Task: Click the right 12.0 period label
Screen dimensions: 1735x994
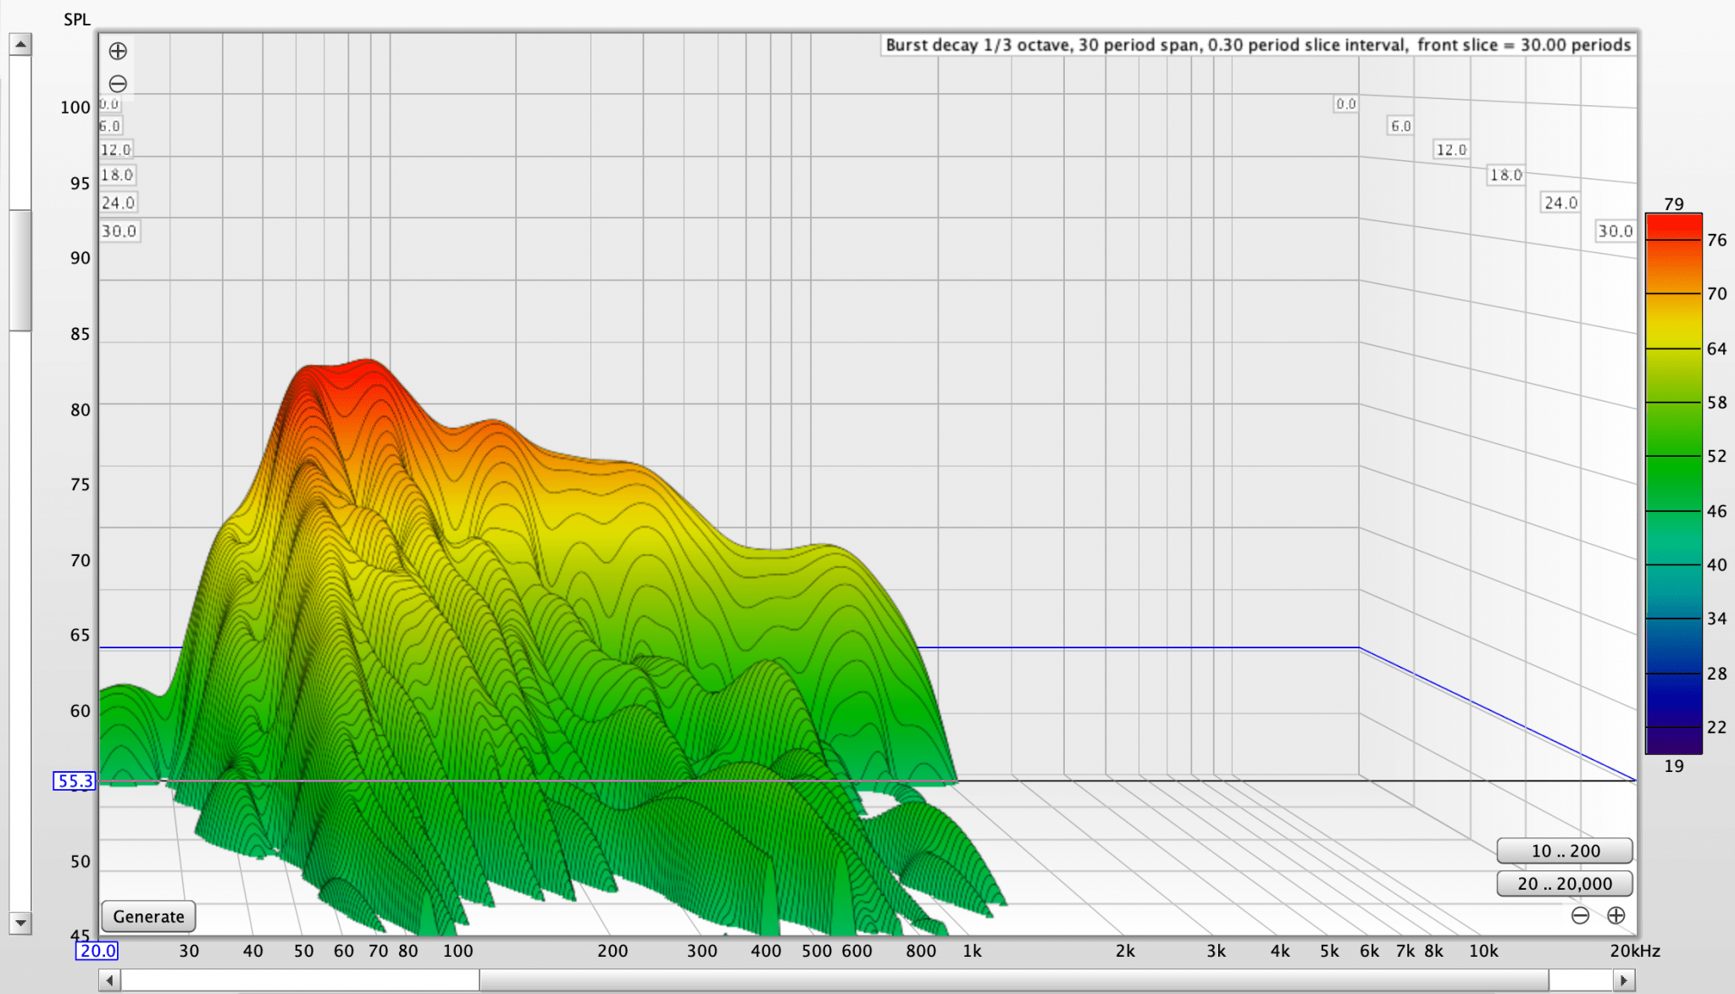Action: point(1450,149)
